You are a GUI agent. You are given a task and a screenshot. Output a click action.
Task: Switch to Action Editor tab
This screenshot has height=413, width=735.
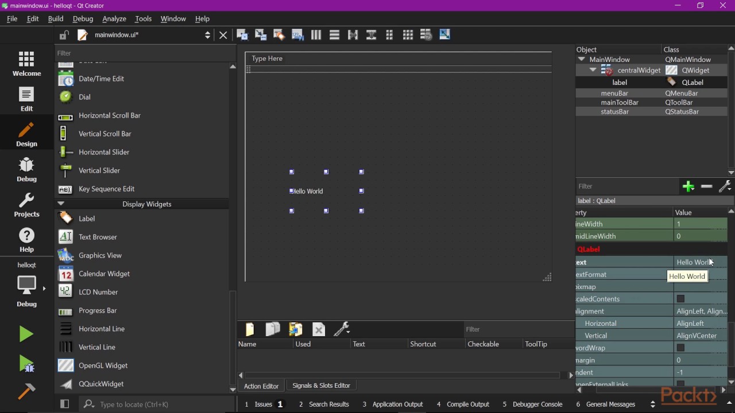pos(261,386)
